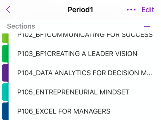
Task: Open the three-dot more options menu
Action: [x=131, y=10]
